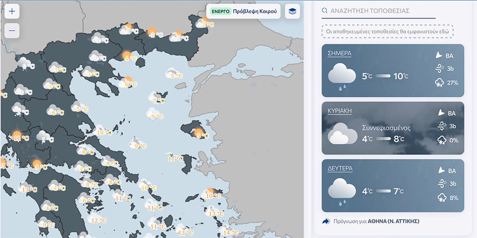The image size is (477, 238).
Task: Select ΑΘΗΝΑ (Ν. ΑΤΤΙΚΗΣ) forecast location text
Action: point(393,221)
